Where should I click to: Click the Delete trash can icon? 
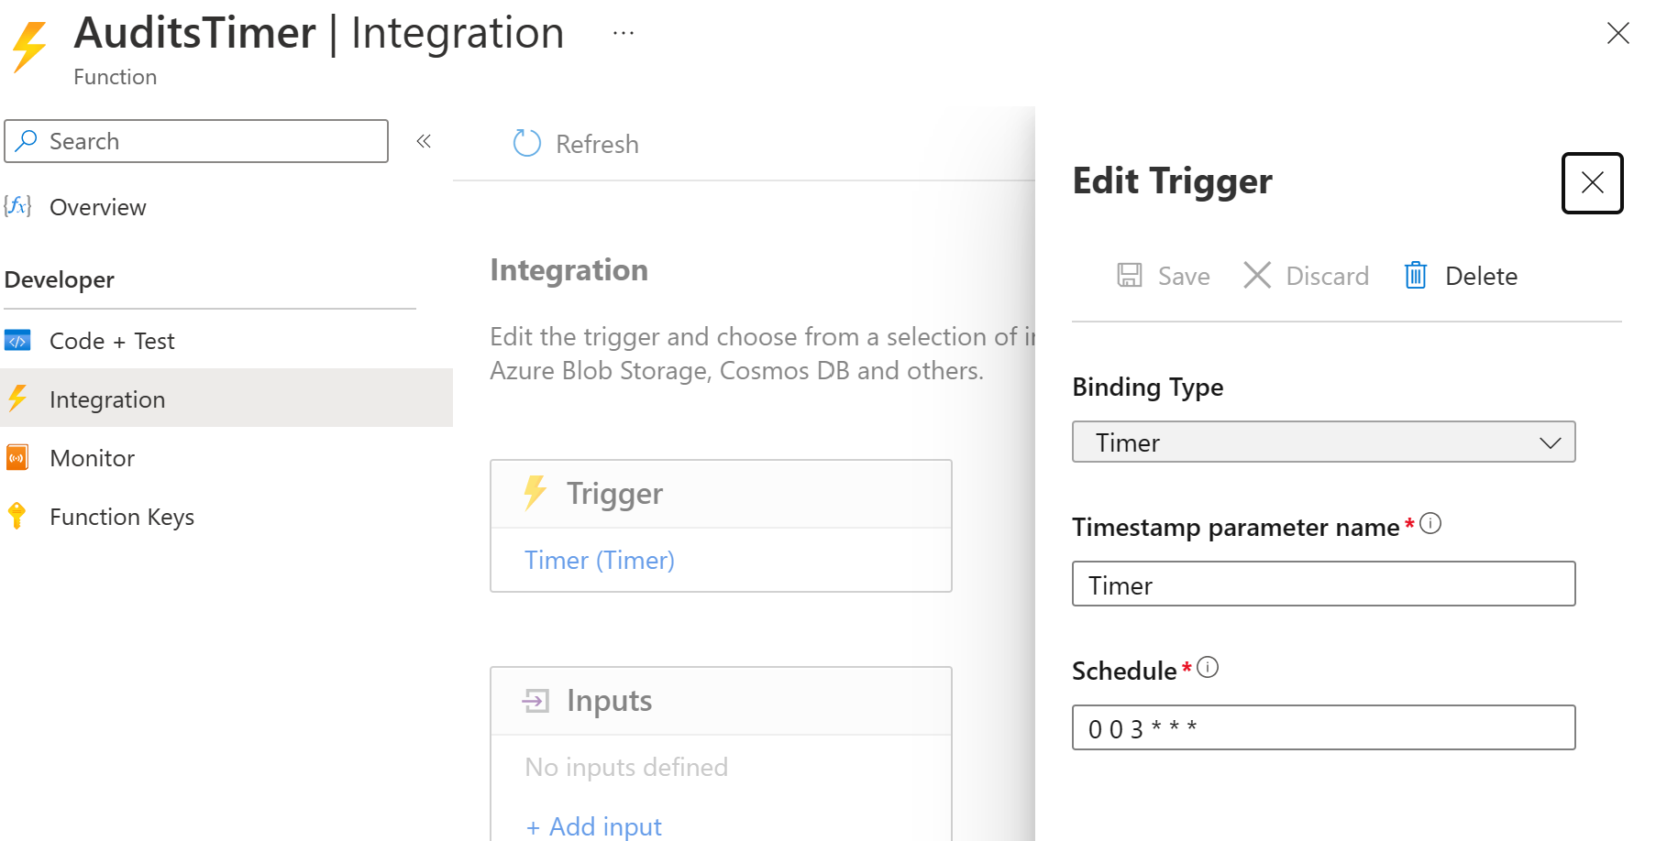coord(1416,276)
